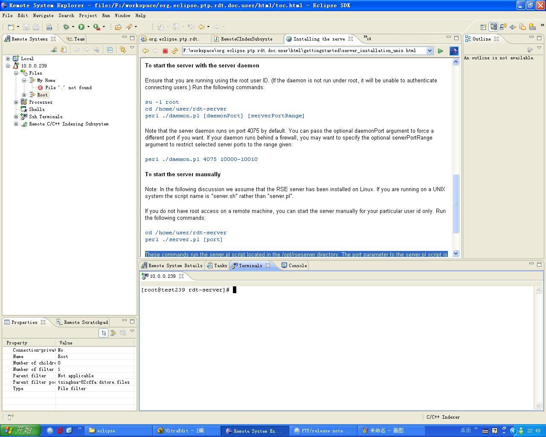Collapse the My Home filter node

tap(24, 80)
